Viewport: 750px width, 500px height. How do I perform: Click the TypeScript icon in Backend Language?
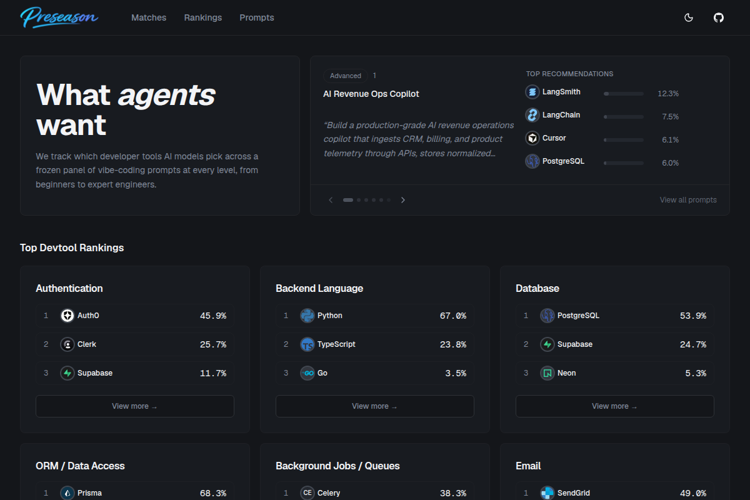(x=307, y=344)
